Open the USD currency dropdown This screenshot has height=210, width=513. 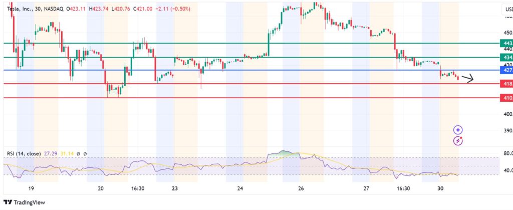(507, 10)
